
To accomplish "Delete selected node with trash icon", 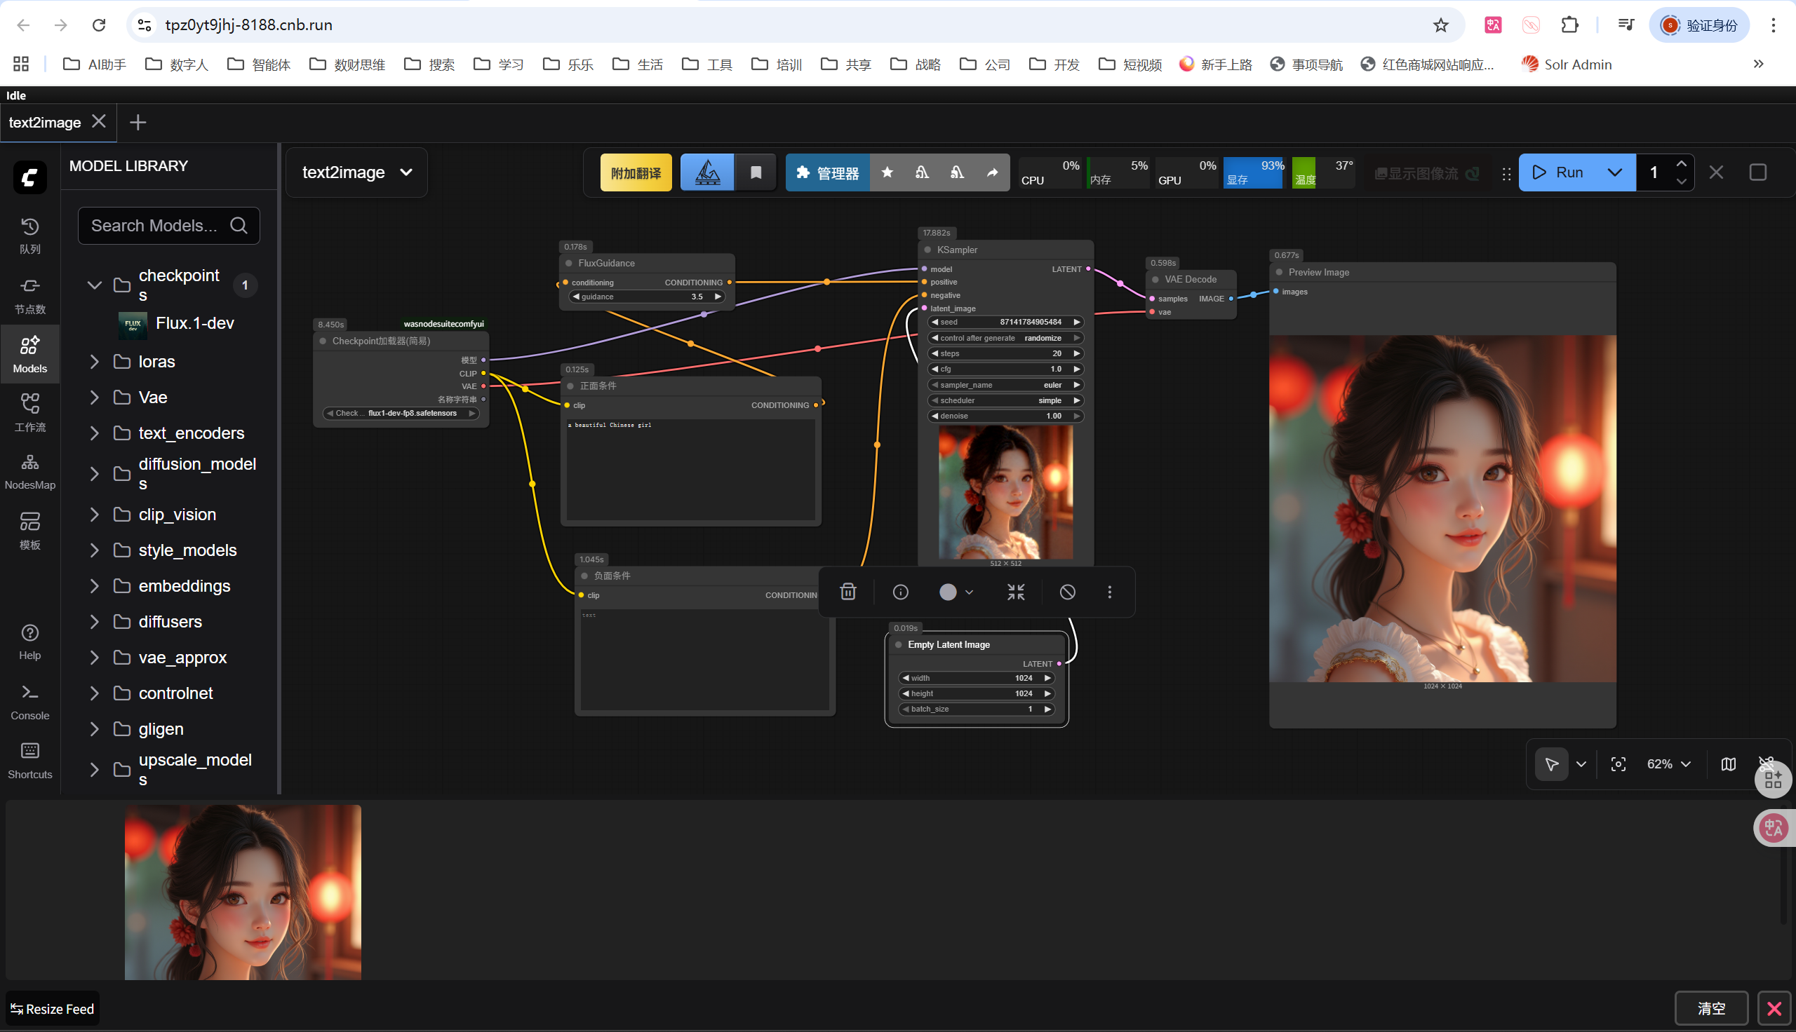I will pos(848,592).
